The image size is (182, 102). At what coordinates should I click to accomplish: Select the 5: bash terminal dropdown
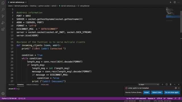(149, 84)
